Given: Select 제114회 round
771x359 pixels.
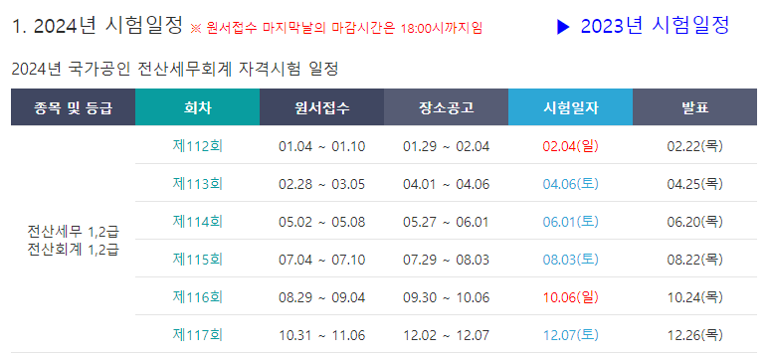Looking at the screenshot, I should [198, 222].
